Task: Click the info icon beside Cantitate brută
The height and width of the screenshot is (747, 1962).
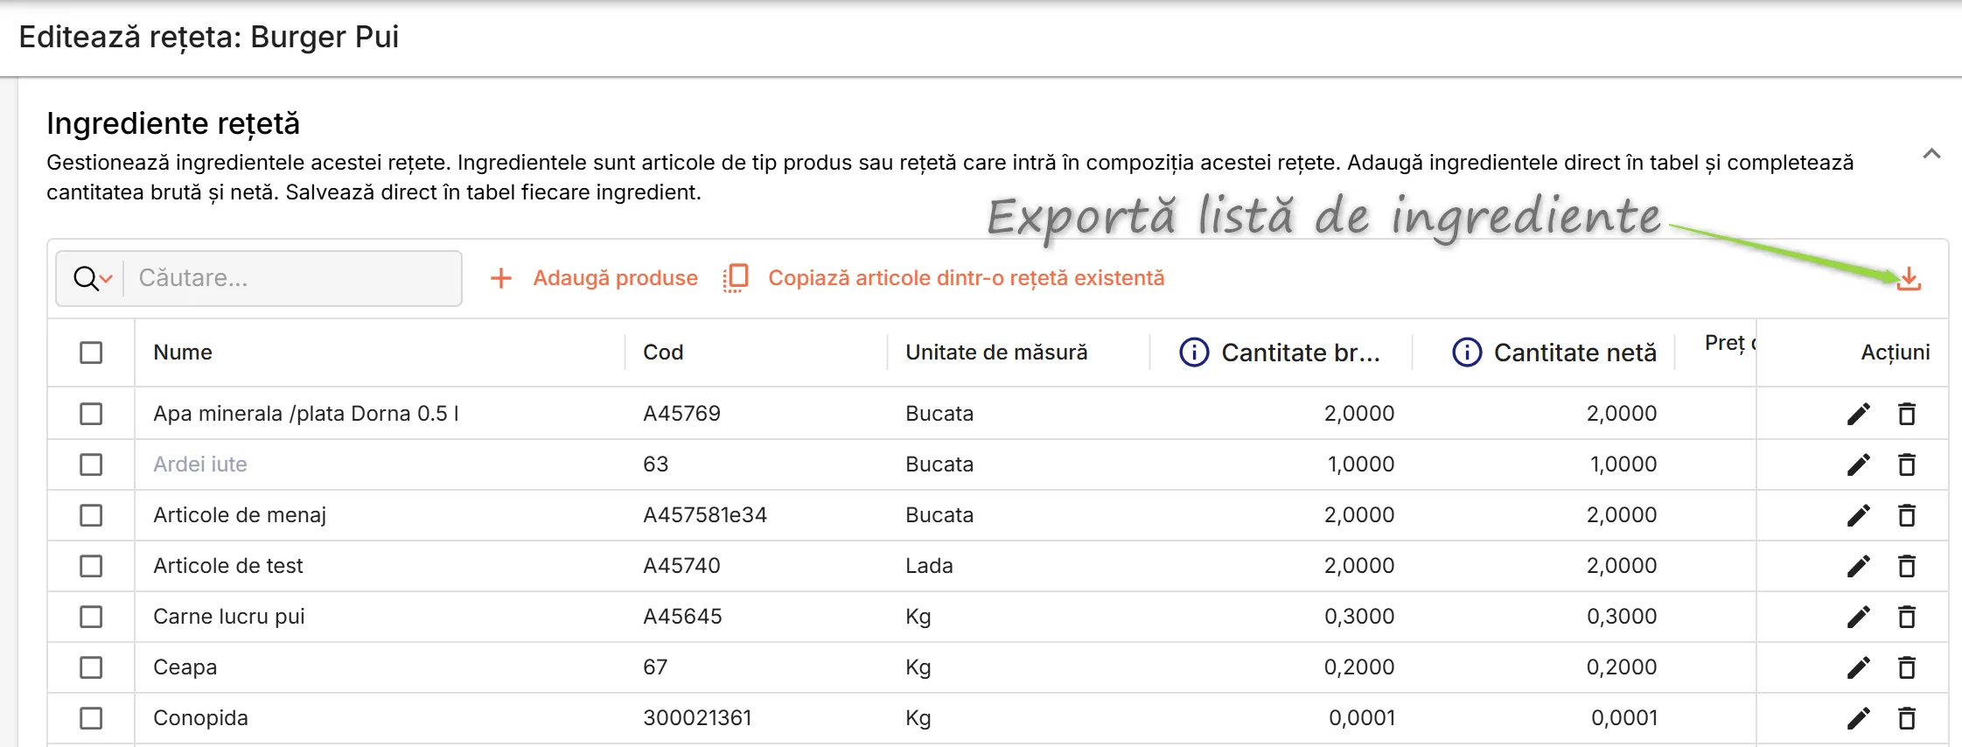Action: click(1194, 353)
